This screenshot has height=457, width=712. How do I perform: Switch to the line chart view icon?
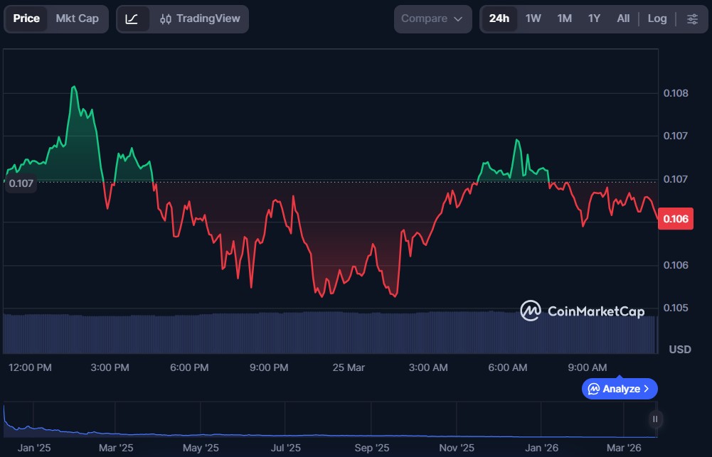132,18
